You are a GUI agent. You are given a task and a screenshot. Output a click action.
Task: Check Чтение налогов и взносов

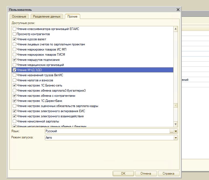pos(14,80)
